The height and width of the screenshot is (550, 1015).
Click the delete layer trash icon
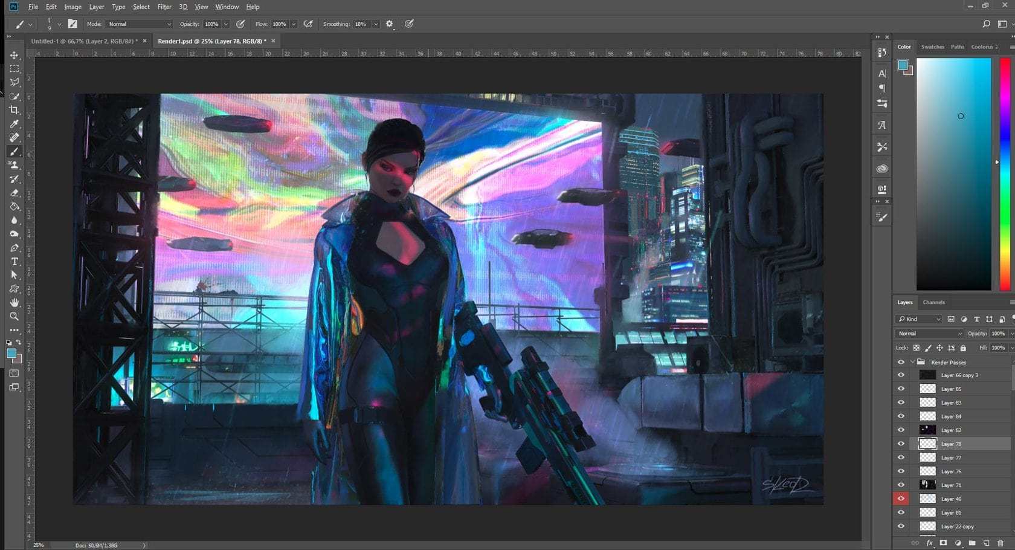[1000, 543]
